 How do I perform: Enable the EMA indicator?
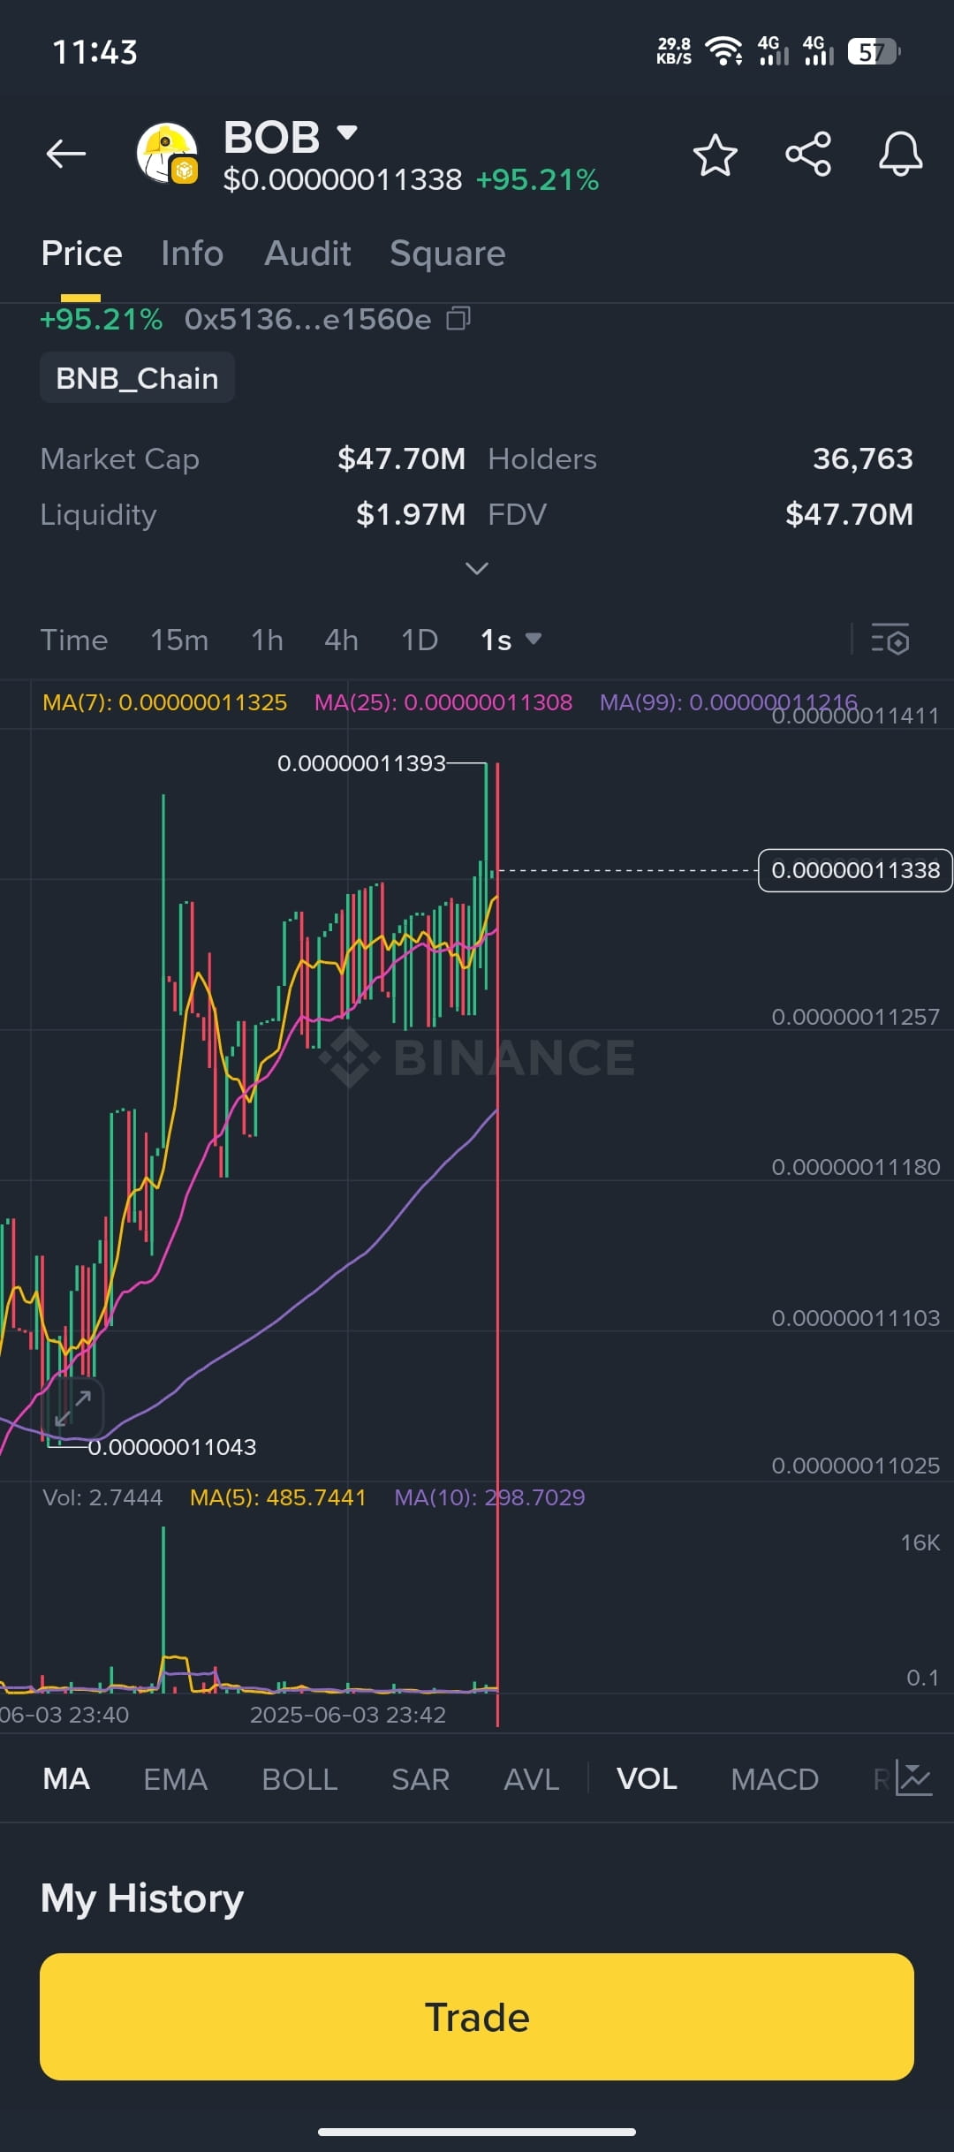(x=176, y=1778)
